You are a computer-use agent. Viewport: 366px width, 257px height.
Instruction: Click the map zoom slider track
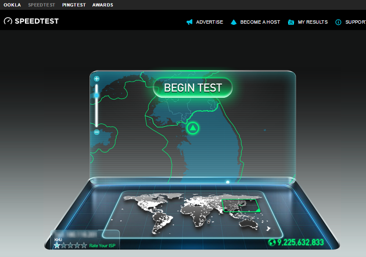(x=96, y=105)
